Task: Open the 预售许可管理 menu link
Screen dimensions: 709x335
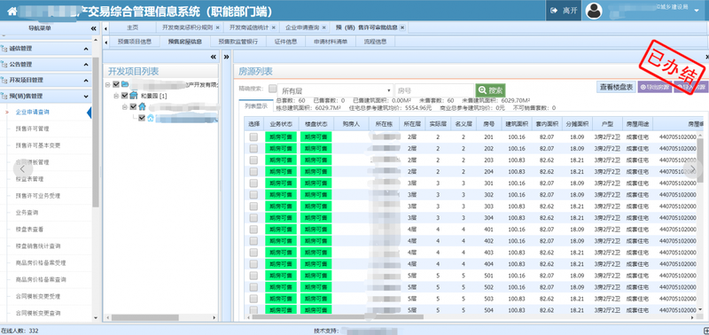Action: [x=32, y=129]
